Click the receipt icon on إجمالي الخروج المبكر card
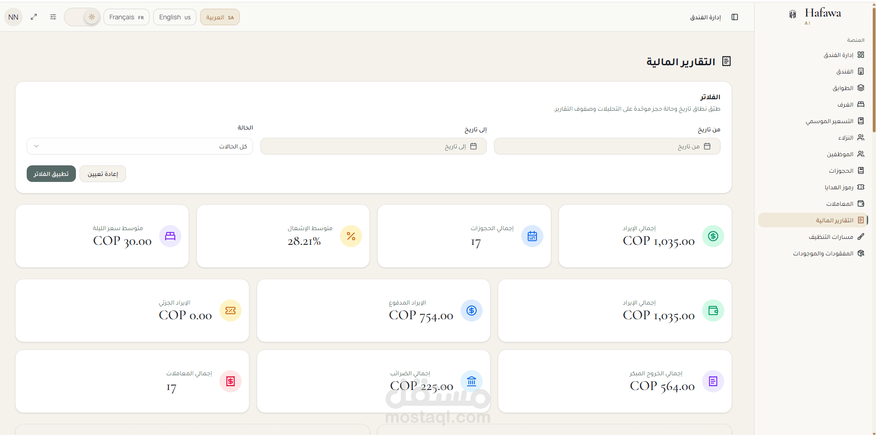 click(x=713, y=381)
